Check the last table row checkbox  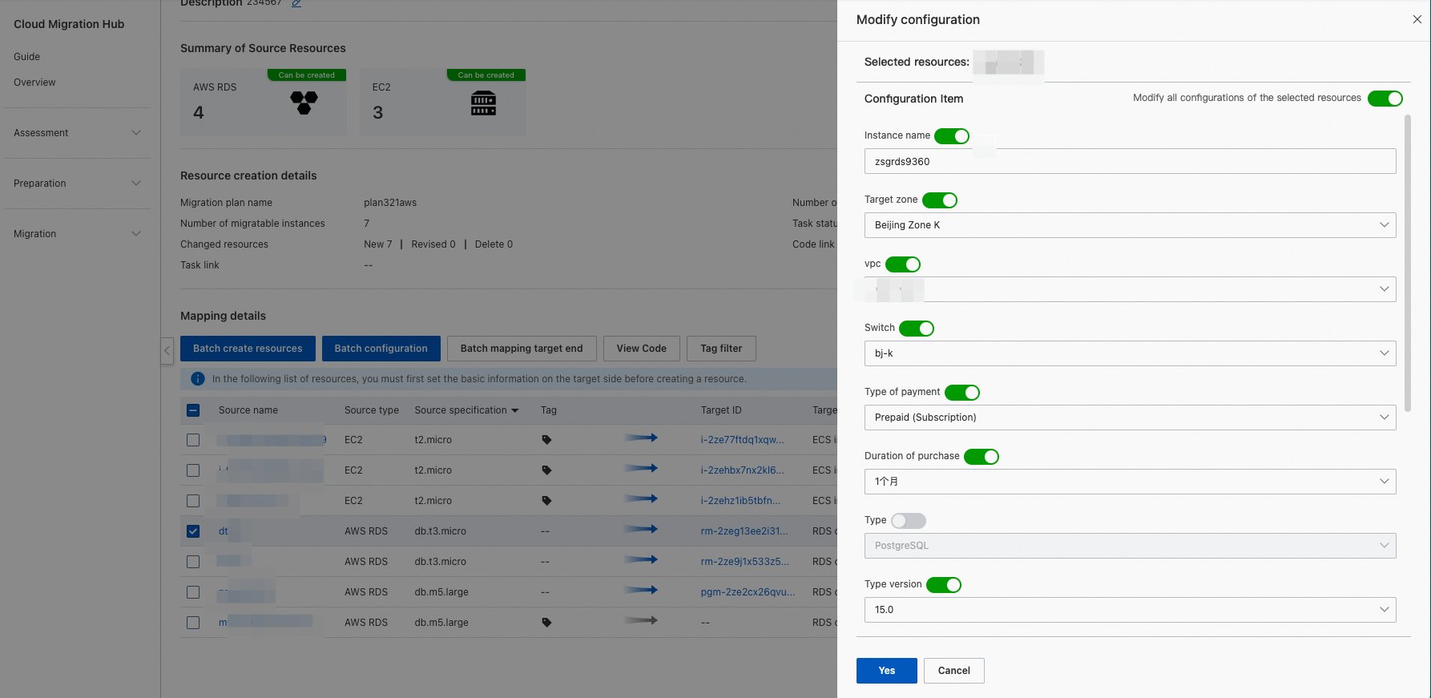click(x=193, y=623)
